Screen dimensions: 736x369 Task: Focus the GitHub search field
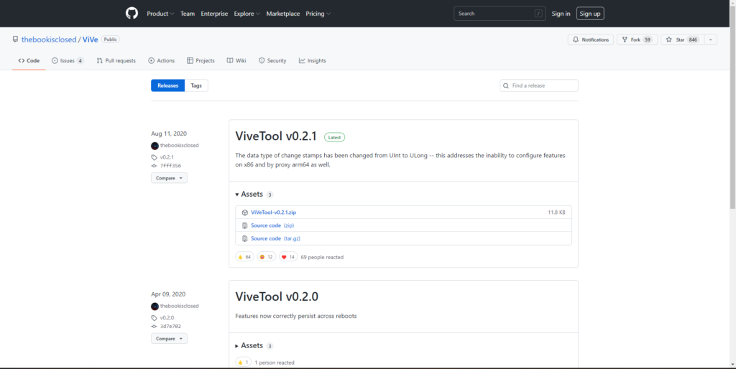tap(500, 14)
